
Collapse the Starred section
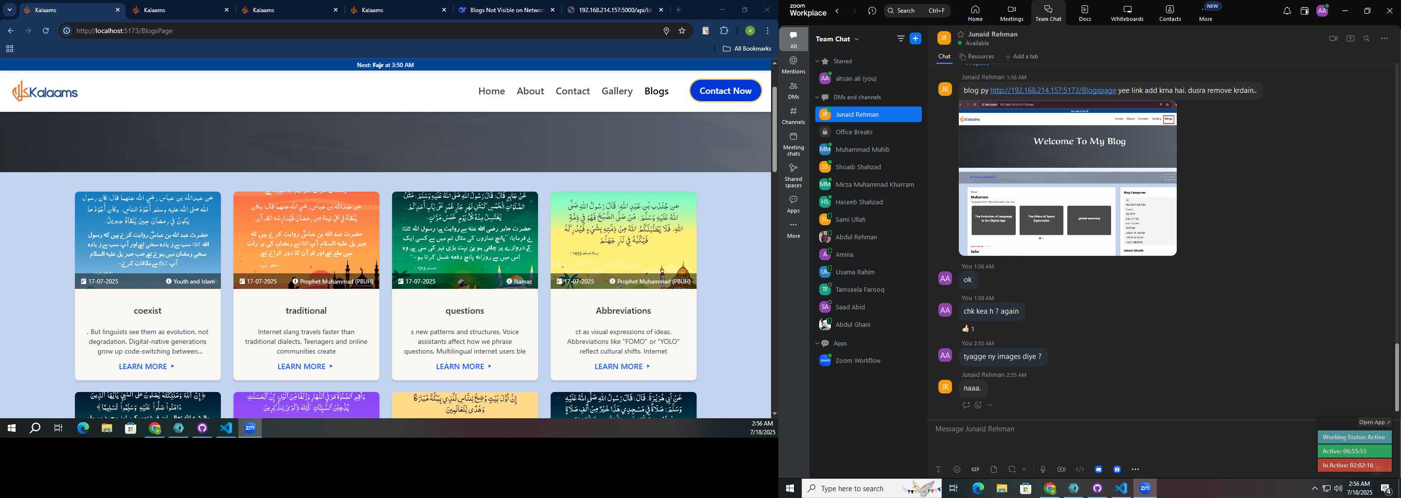point(817,61)
